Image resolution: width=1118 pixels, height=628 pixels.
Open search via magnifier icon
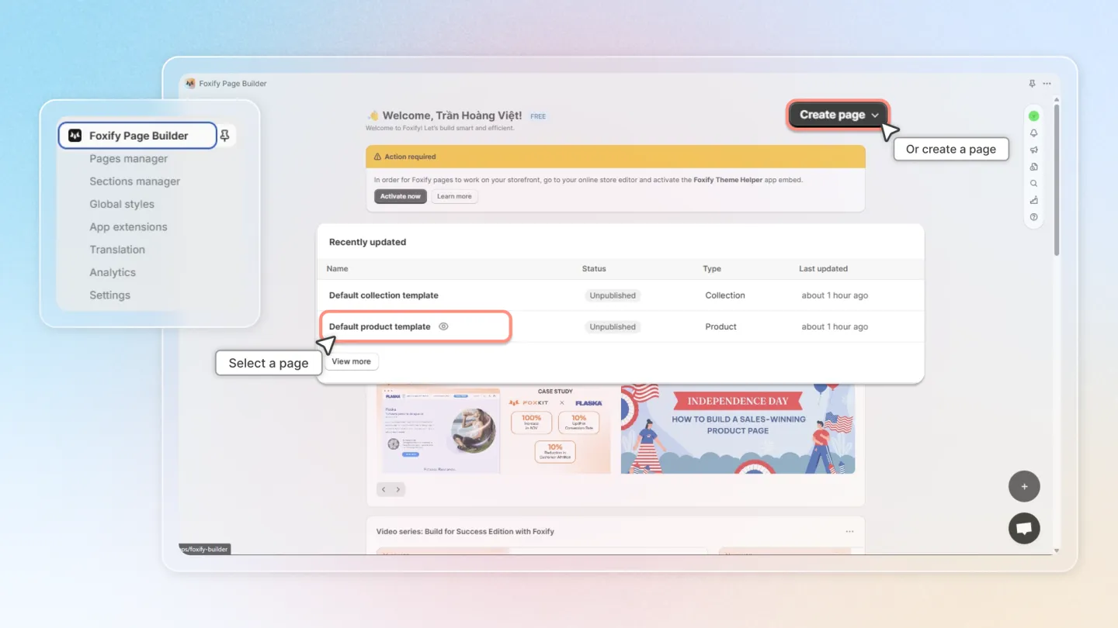[x=1033, y=184]
